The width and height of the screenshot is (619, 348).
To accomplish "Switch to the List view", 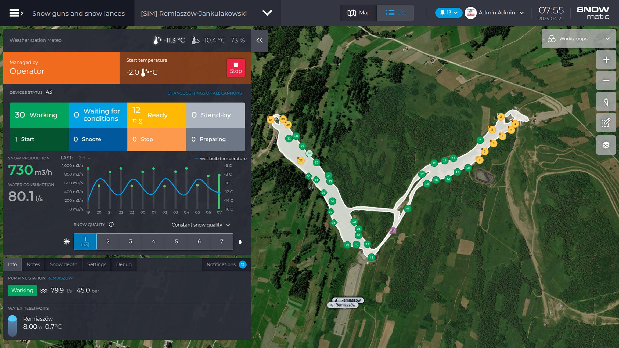I will 395,13.
